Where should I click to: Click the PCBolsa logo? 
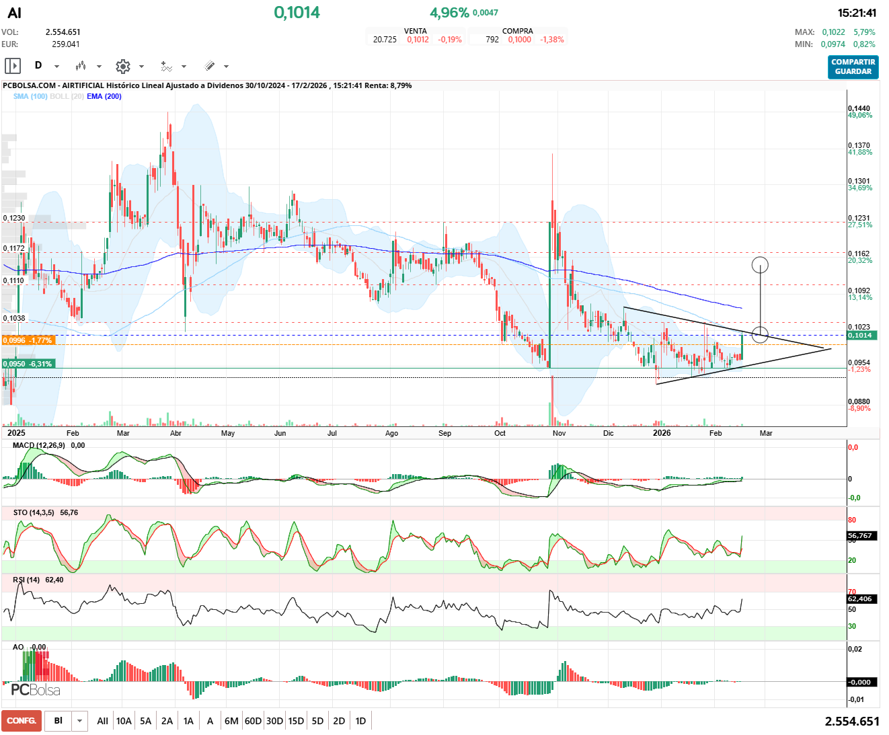(35, 690)
